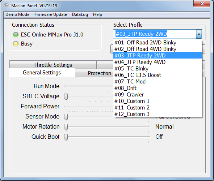Choose profile #07_TC Mod
Image resolution: width=214 pixels, height=181 pixels.
(158, 82)
